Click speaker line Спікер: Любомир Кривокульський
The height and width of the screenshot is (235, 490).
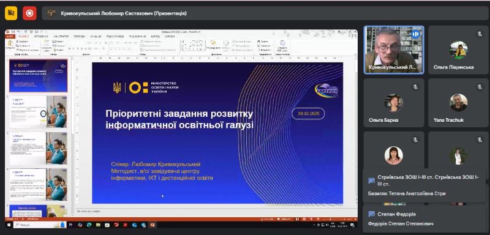click(156, 164)
